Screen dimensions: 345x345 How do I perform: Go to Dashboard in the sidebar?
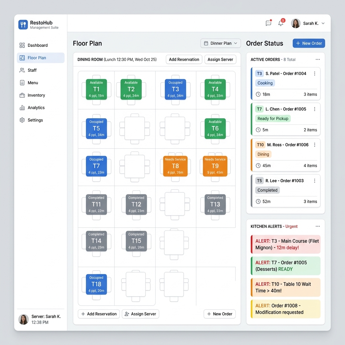click(41, 45)
